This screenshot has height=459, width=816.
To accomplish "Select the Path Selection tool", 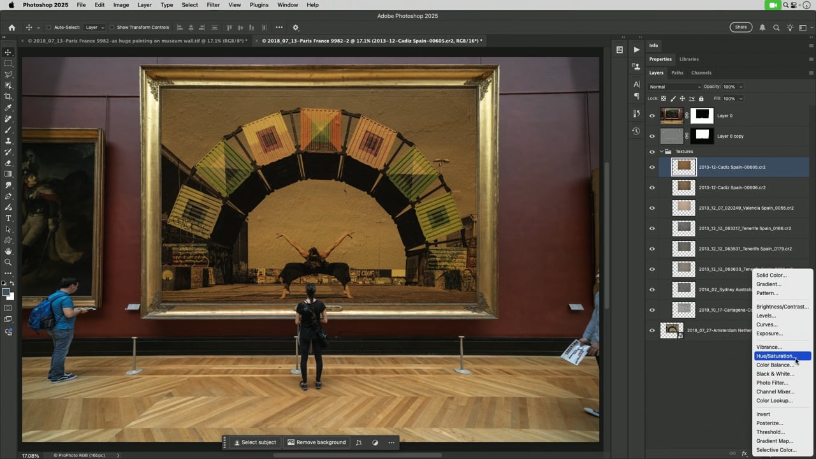I will coord(8,229).
